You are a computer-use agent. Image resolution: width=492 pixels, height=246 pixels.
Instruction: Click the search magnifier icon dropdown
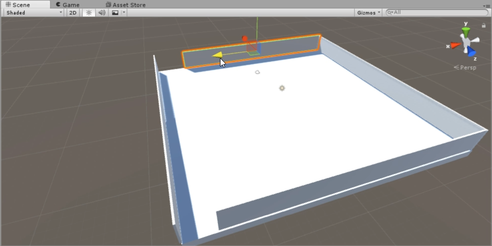[x=390, y=13]
